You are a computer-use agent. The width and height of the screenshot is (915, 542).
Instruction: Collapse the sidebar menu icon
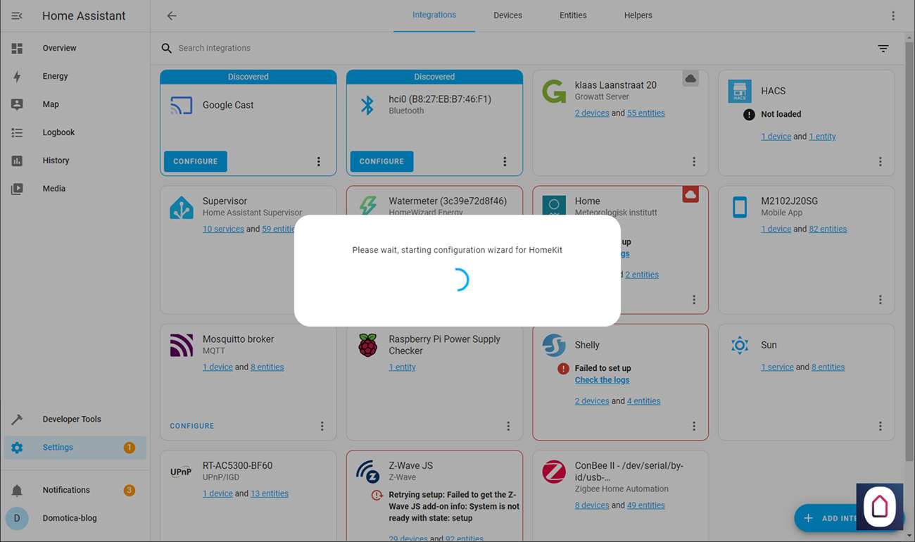tap(17, 15)
